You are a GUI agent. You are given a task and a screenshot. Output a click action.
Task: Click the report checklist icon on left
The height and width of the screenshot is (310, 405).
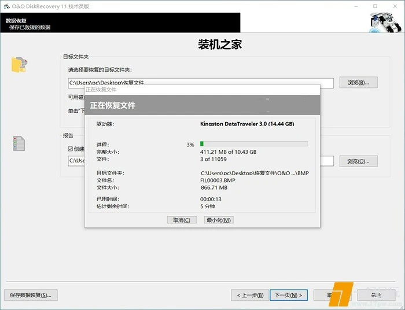pyautogui.click(x=19, y=143)
